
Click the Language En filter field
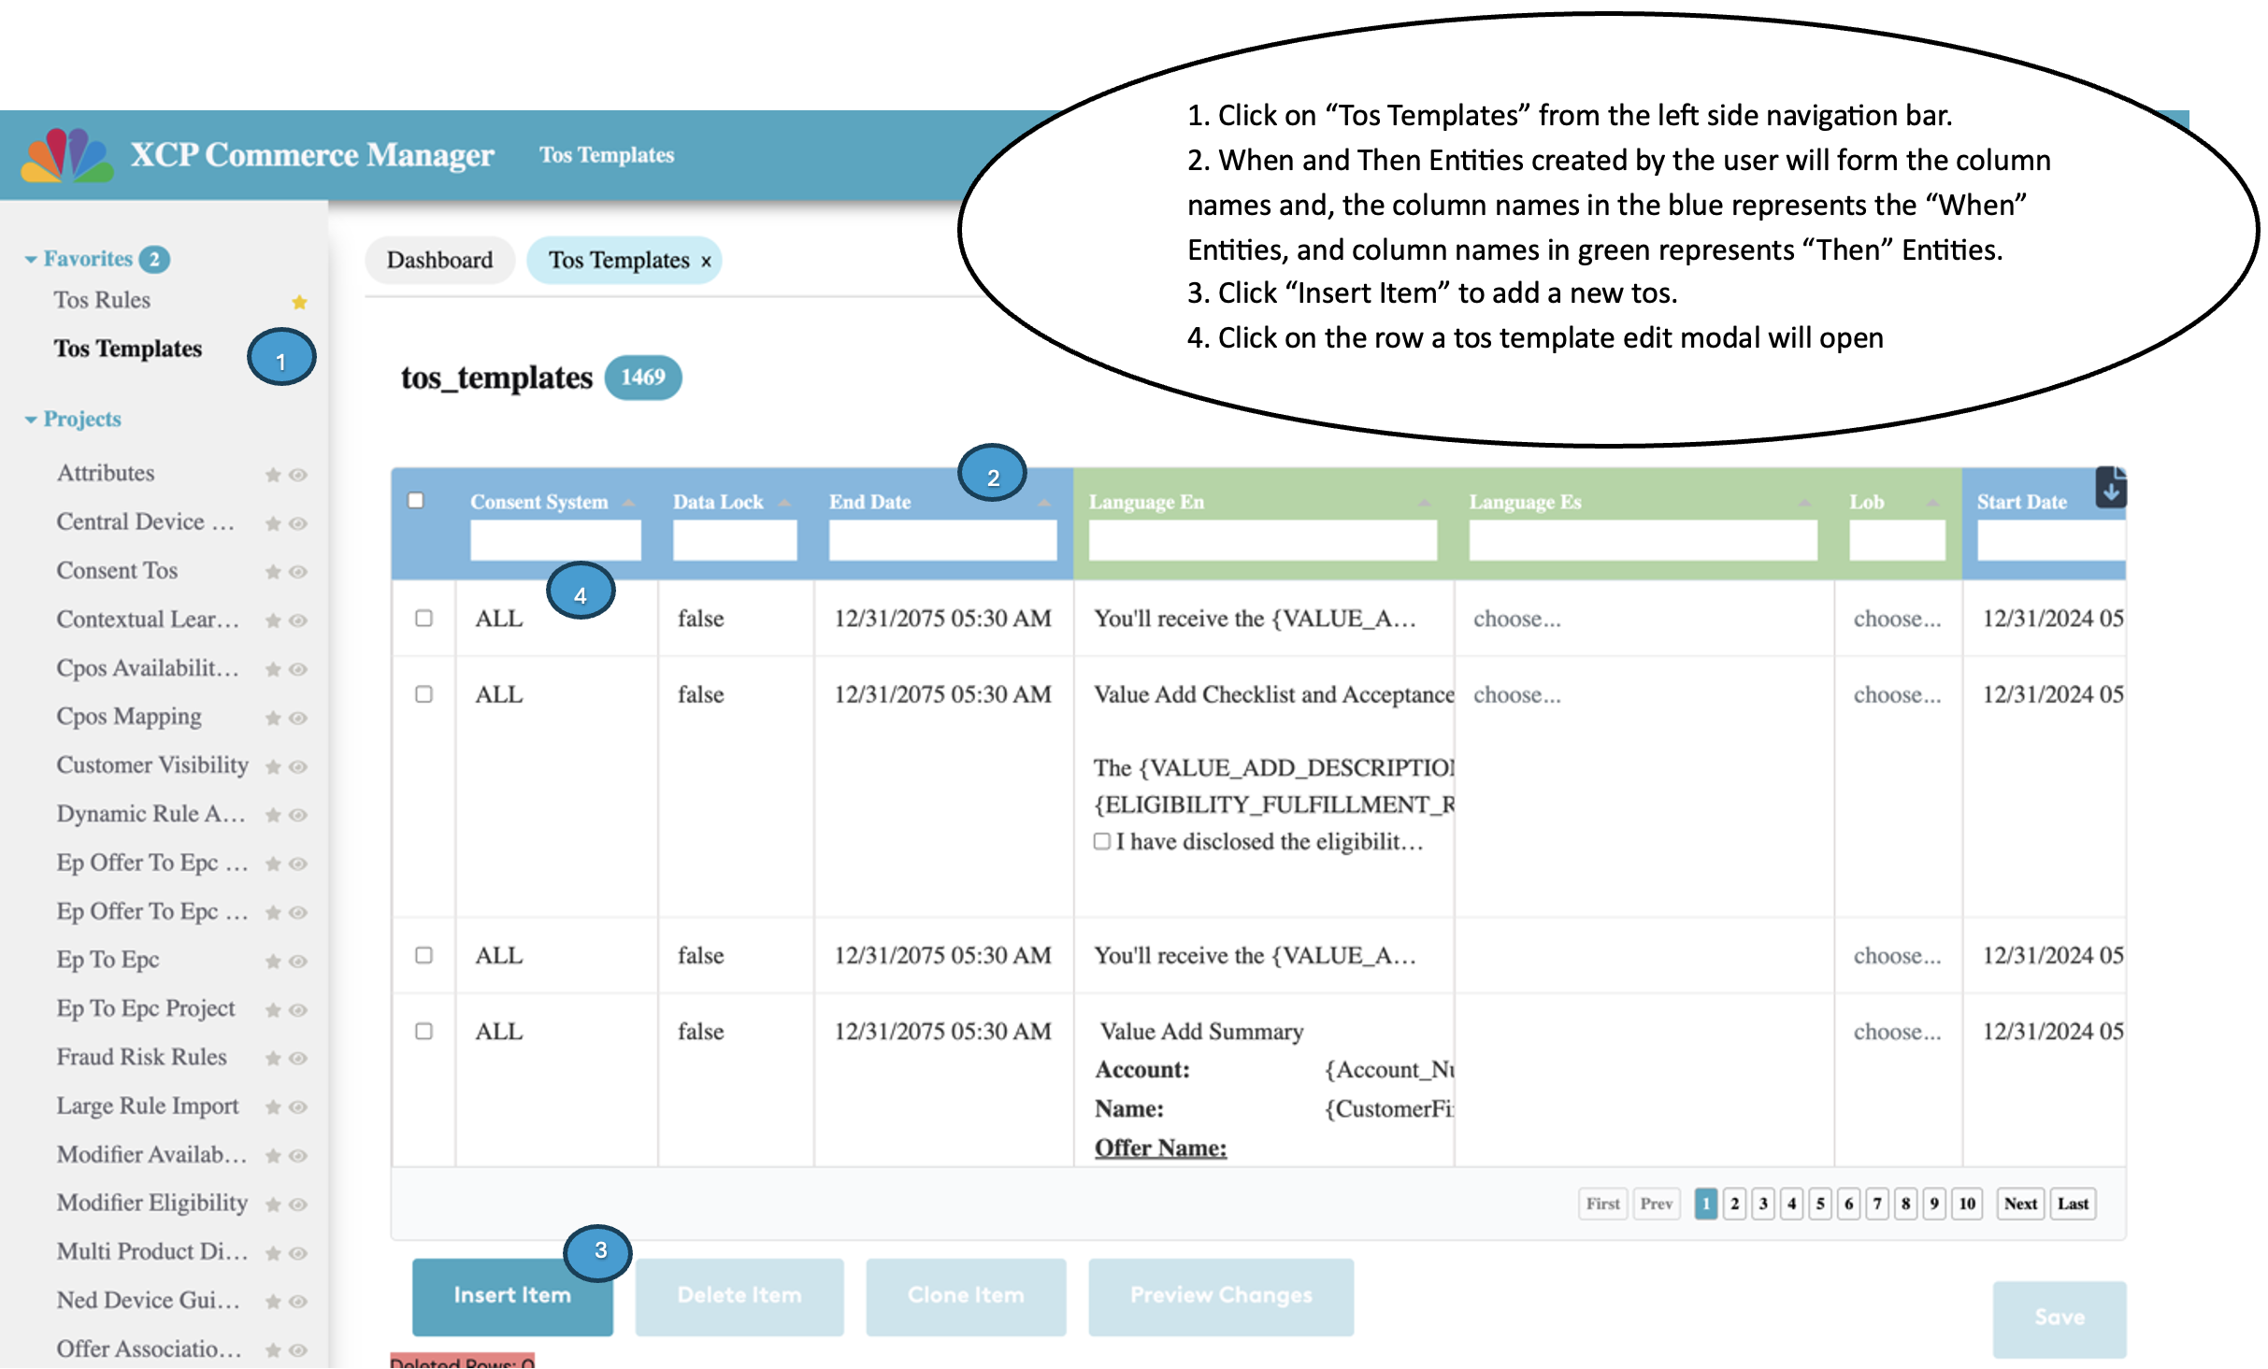point(1262,541)
